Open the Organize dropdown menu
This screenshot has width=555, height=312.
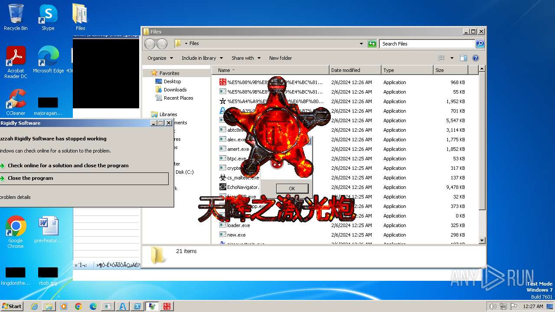pos(160,58)
